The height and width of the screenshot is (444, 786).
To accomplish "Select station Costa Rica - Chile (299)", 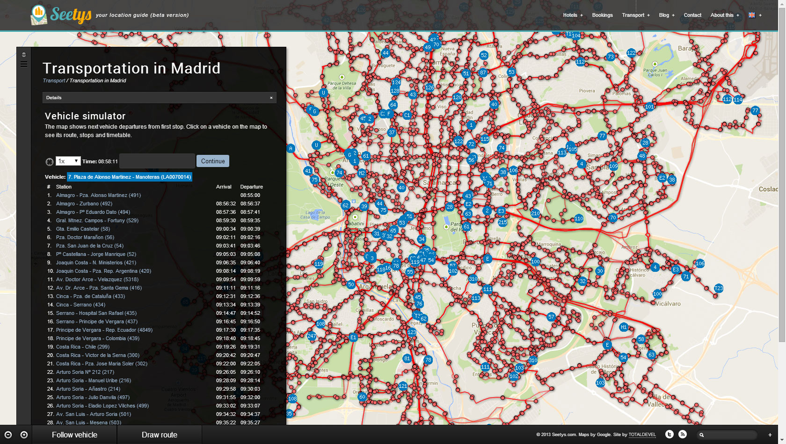I will coord(83,347).
